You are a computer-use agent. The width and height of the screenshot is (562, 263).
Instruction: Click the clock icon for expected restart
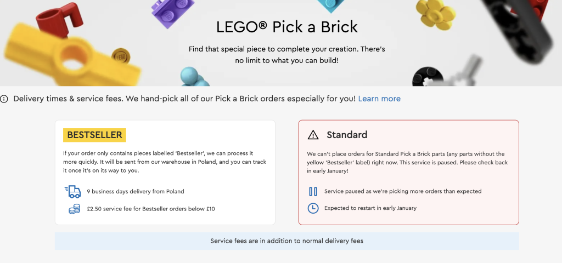click(x=313, y=208)
